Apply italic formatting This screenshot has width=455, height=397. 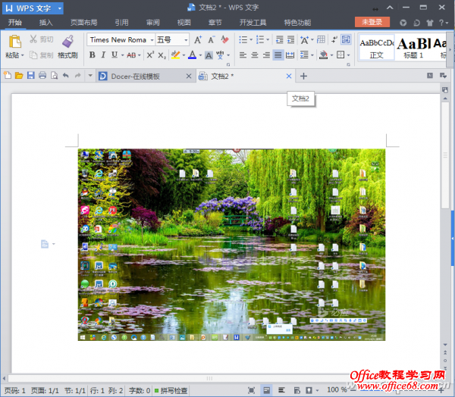103,55
